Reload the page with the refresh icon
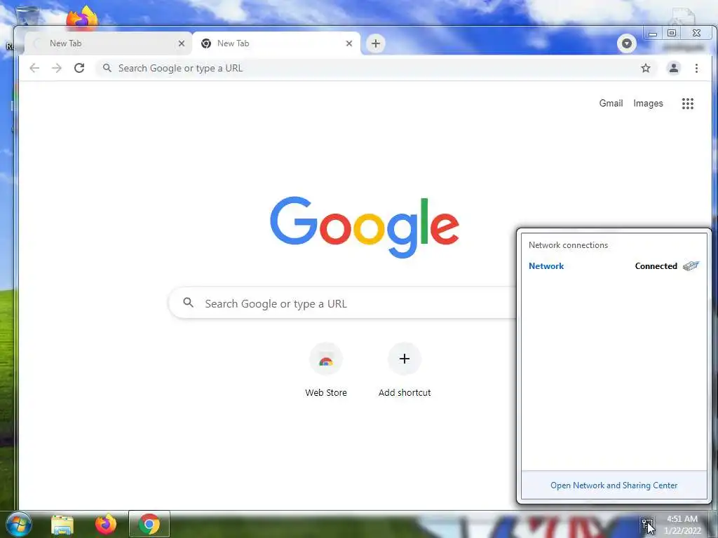Screen dimensions: 718x538 point(79,68)
